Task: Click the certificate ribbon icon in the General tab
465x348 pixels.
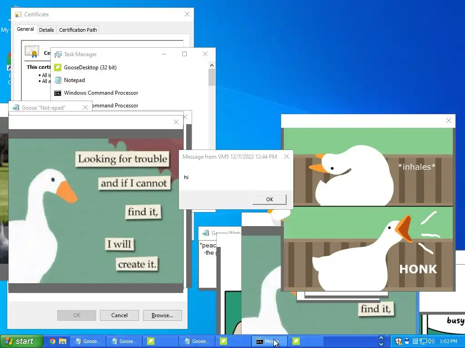Action: tap(32, 52)
